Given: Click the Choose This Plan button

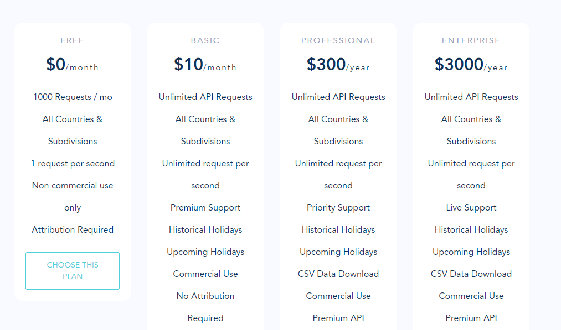Looking at the screenshot, I should pyautogui.click(x=73, y=271).
